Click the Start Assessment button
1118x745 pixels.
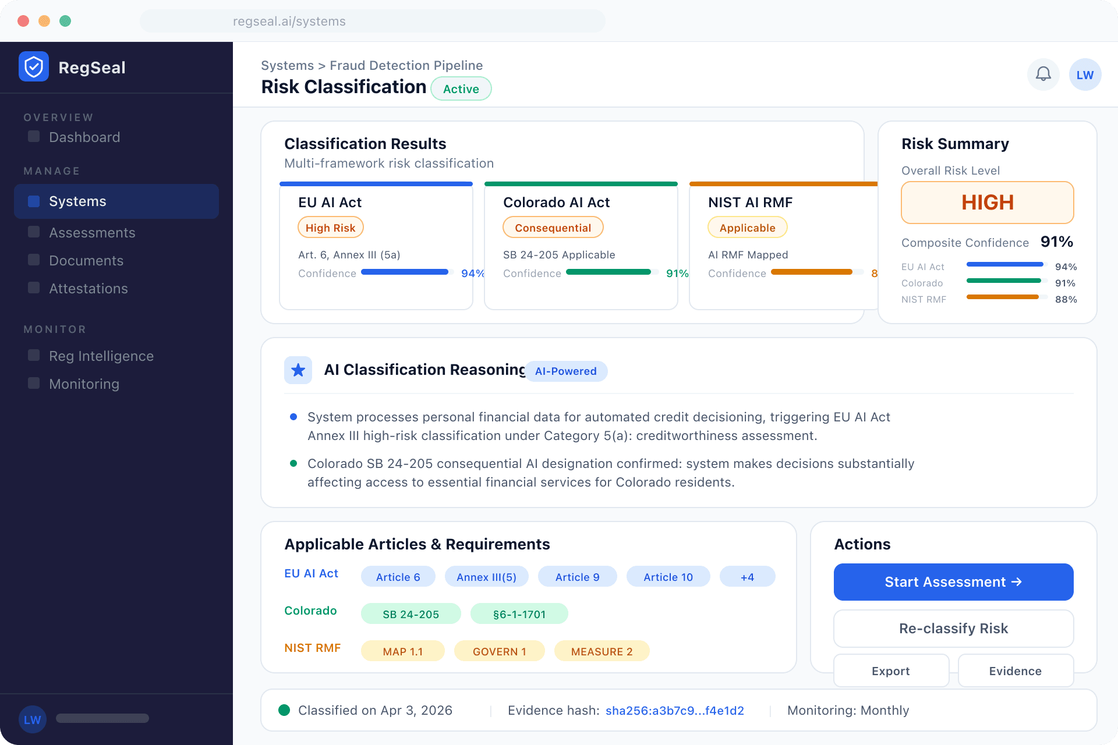click(953, 581)
